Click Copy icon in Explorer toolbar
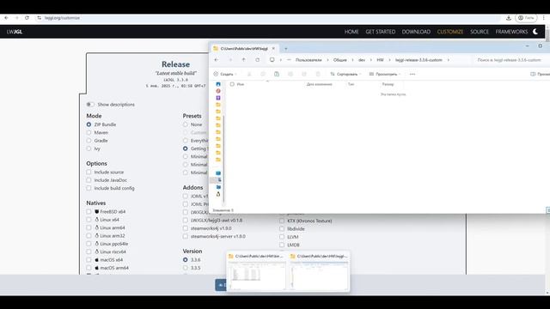The width and height of the screenshot is (550, 309). tap(263, 74)
